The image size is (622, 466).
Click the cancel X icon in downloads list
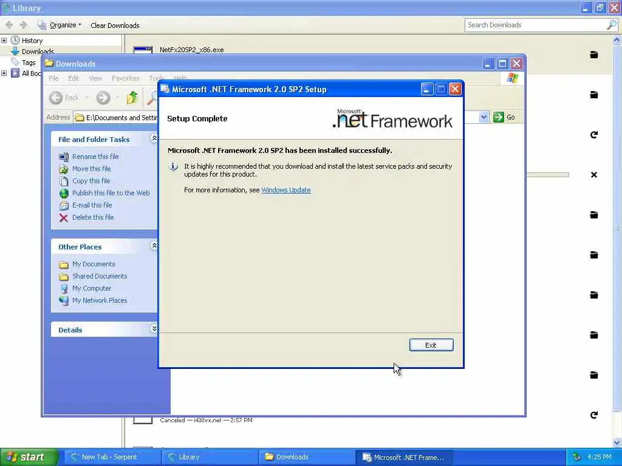(594, 175)
